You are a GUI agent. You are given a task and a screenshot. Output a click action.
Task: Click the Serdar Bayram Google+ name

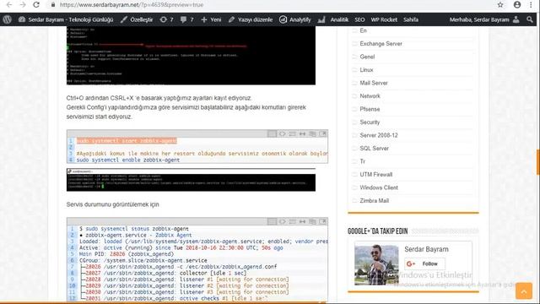coord(426,249)
